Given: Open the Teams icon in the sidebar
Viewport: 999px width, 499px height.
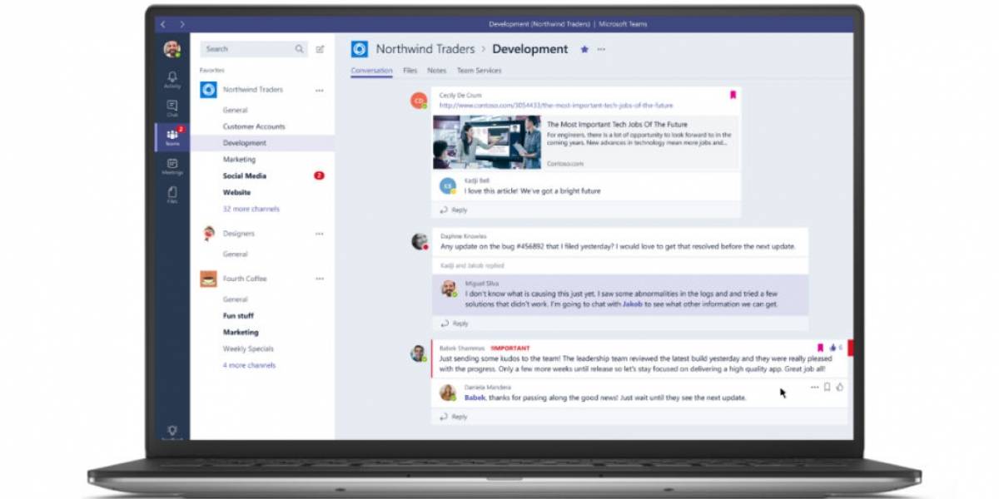Looking at the screenshot, I should (172, 137).
